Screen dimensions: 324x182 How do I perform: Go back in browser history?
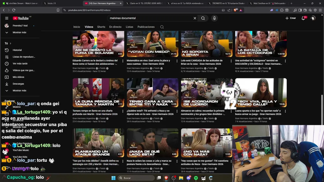pyautogui.click(x=4, y=10)
